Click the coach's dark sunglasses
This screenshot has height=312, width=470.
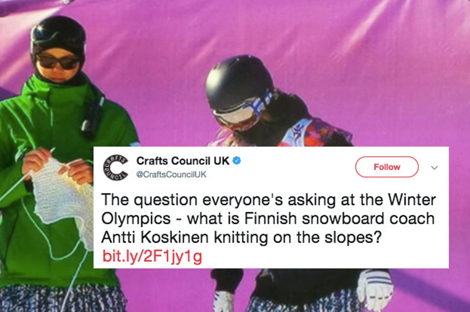click(x=58, y=62)
